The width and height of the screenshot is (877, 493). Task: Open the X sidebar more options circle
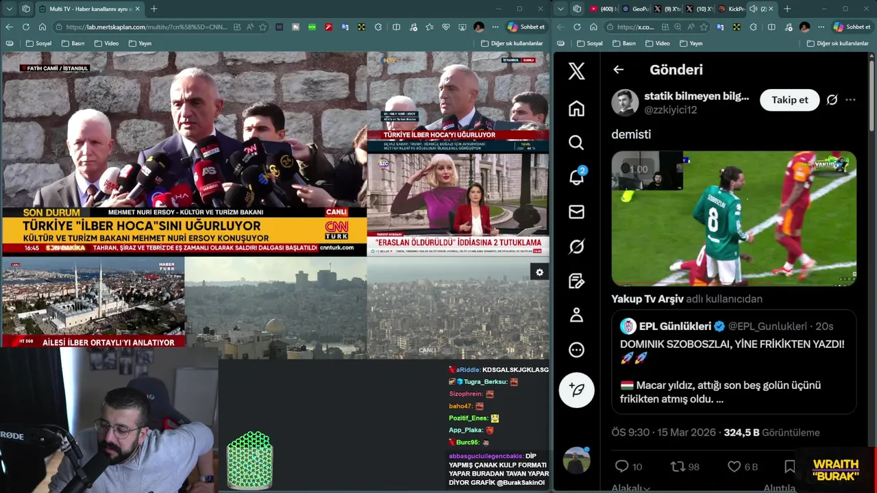(576, 350)
